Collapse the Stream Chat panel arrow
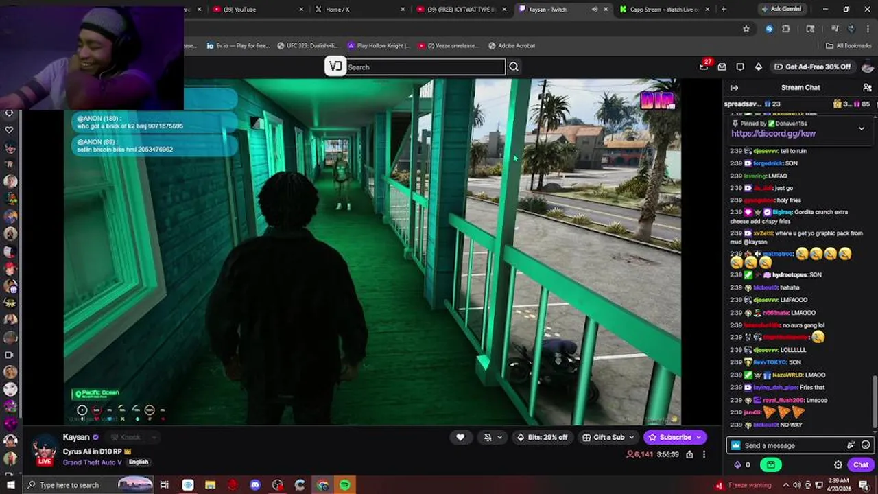Screen dimensions: 878x494 [734, 87]
